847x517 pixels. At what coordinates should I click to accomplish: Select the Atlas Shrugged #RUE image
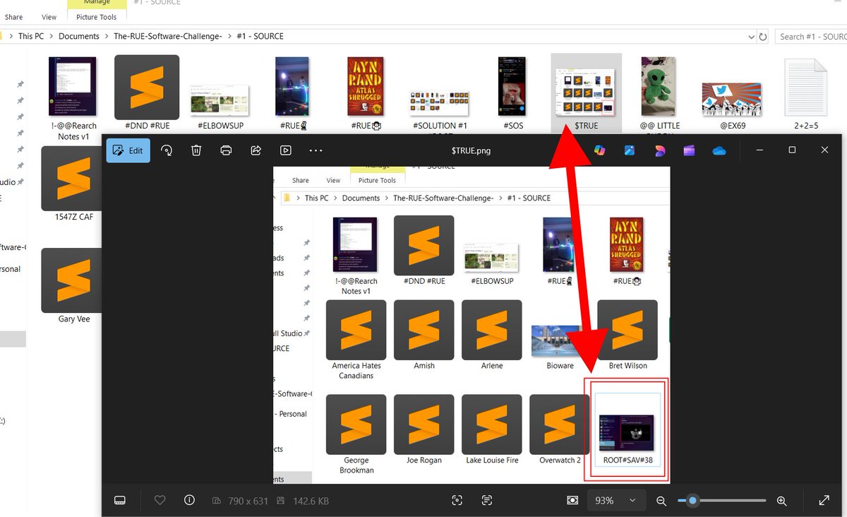click(366, 93)
